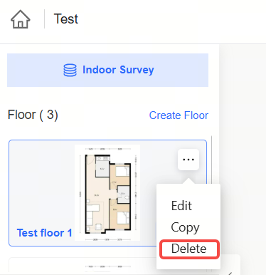Select Delete in the floor popup menu
Viewport: 266px width, 275px height.
pos(189,249)
